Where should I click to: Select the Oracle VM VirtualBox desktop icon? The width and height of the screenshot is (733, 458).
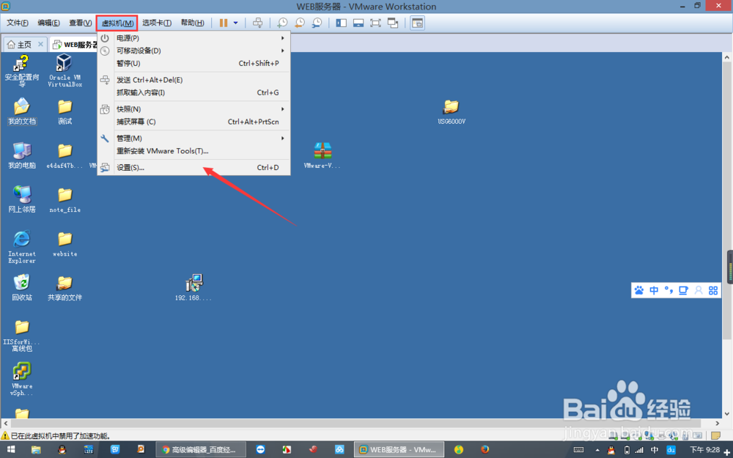pyautogui.click(x=65, y=71)
